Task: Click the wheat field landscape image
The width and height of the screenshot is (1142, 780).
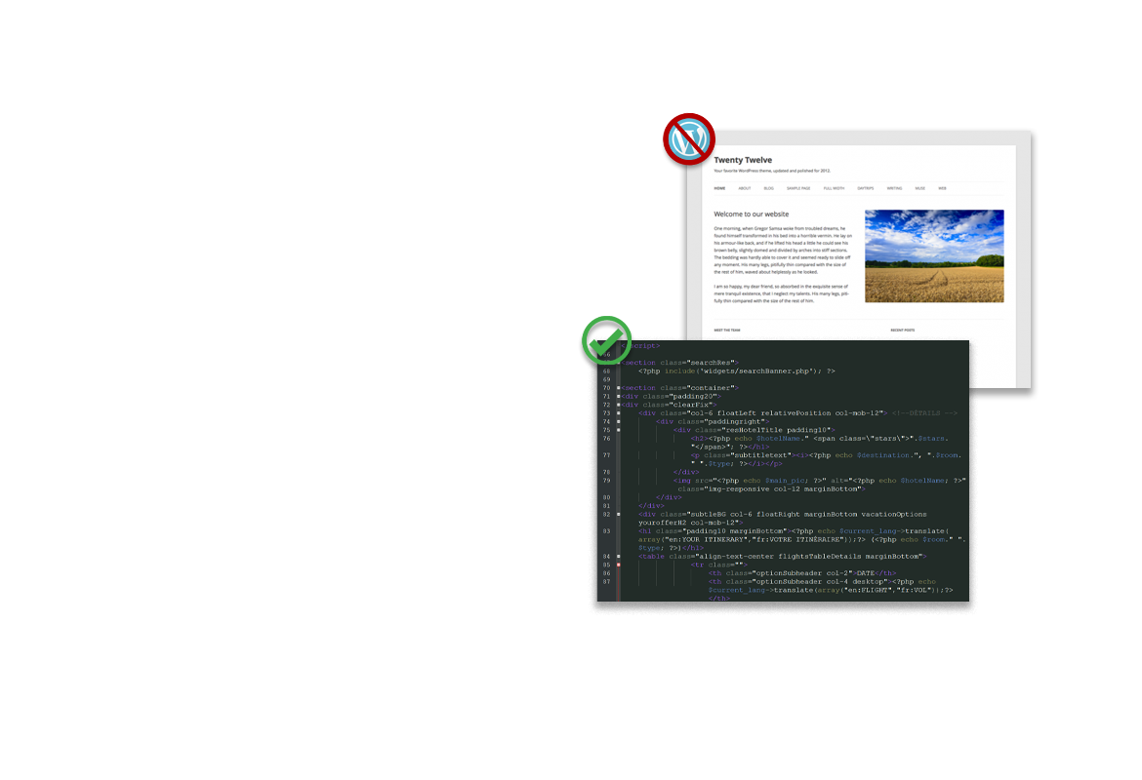Action: pos(934,255)
